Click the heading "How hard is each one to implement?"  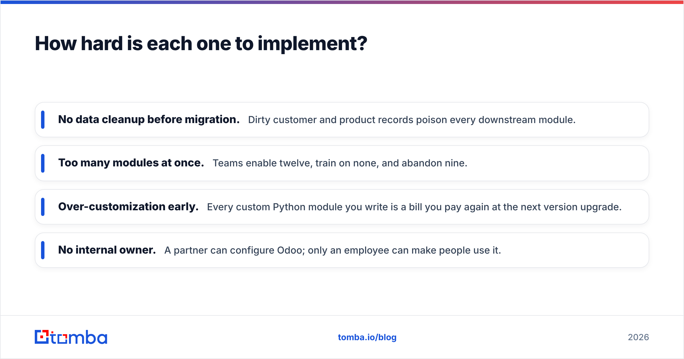(201, 44)
